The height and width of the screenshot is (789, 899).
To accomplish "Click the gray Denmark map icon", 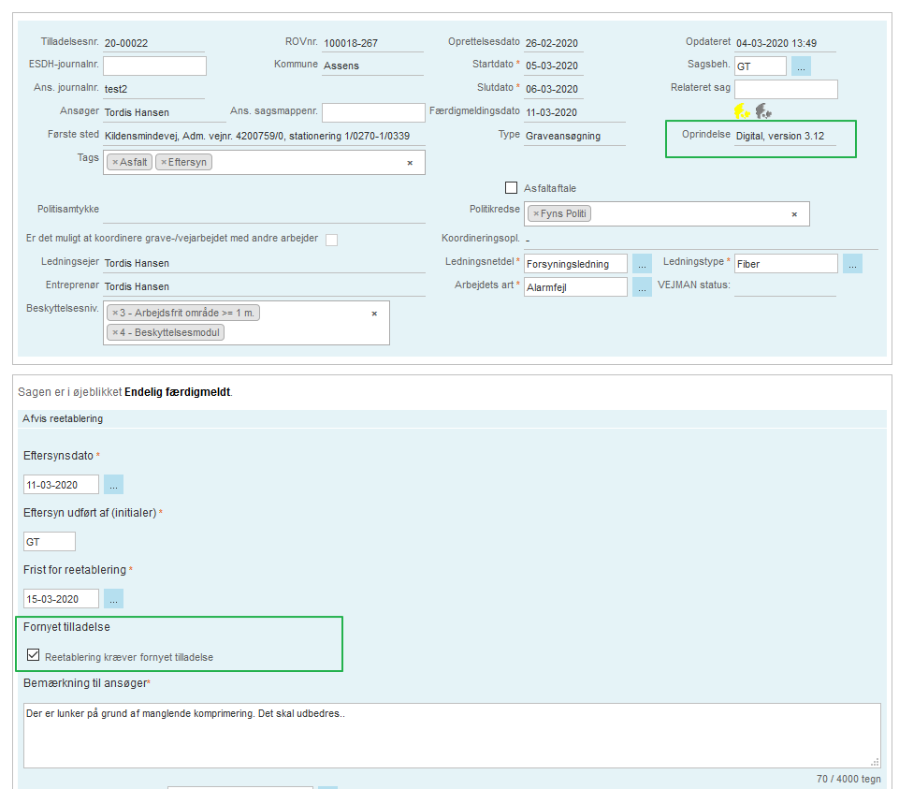I will click(763, 111).
